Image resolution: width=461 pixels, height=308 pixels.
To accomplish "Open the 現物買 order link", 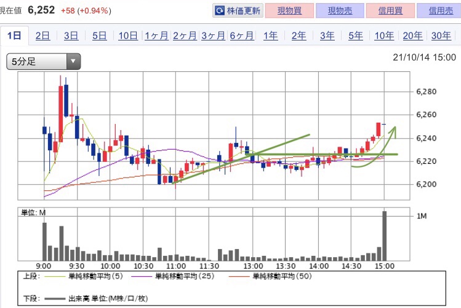I will click(x=289, y=11).
